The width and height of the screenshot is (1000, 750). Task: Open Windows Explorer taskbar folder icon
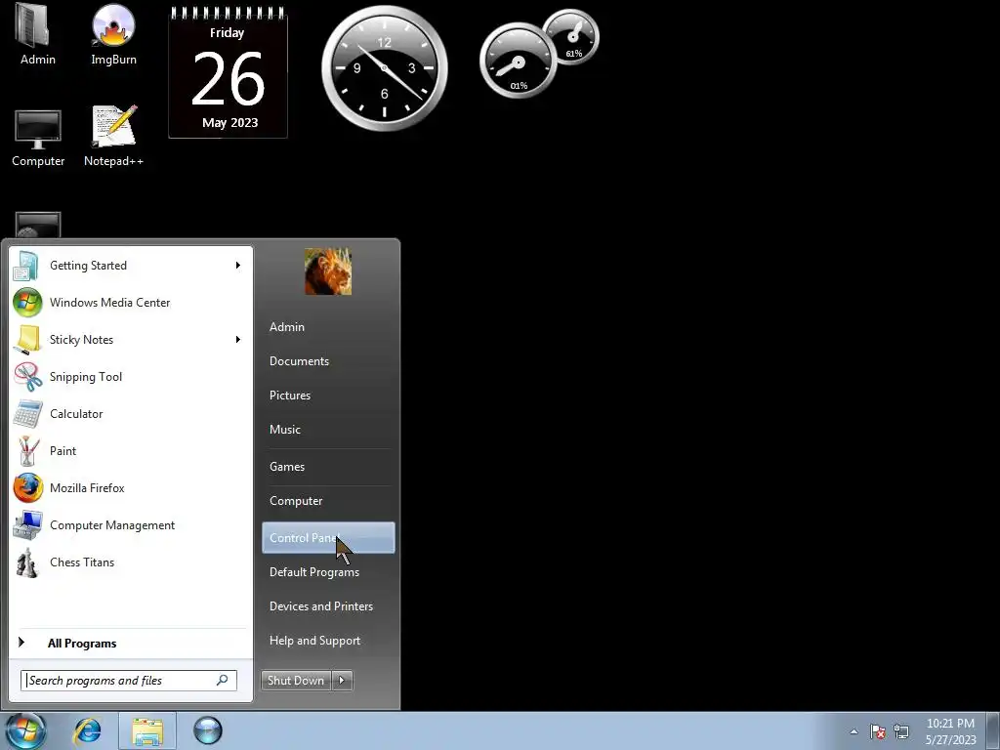point(147,730)
